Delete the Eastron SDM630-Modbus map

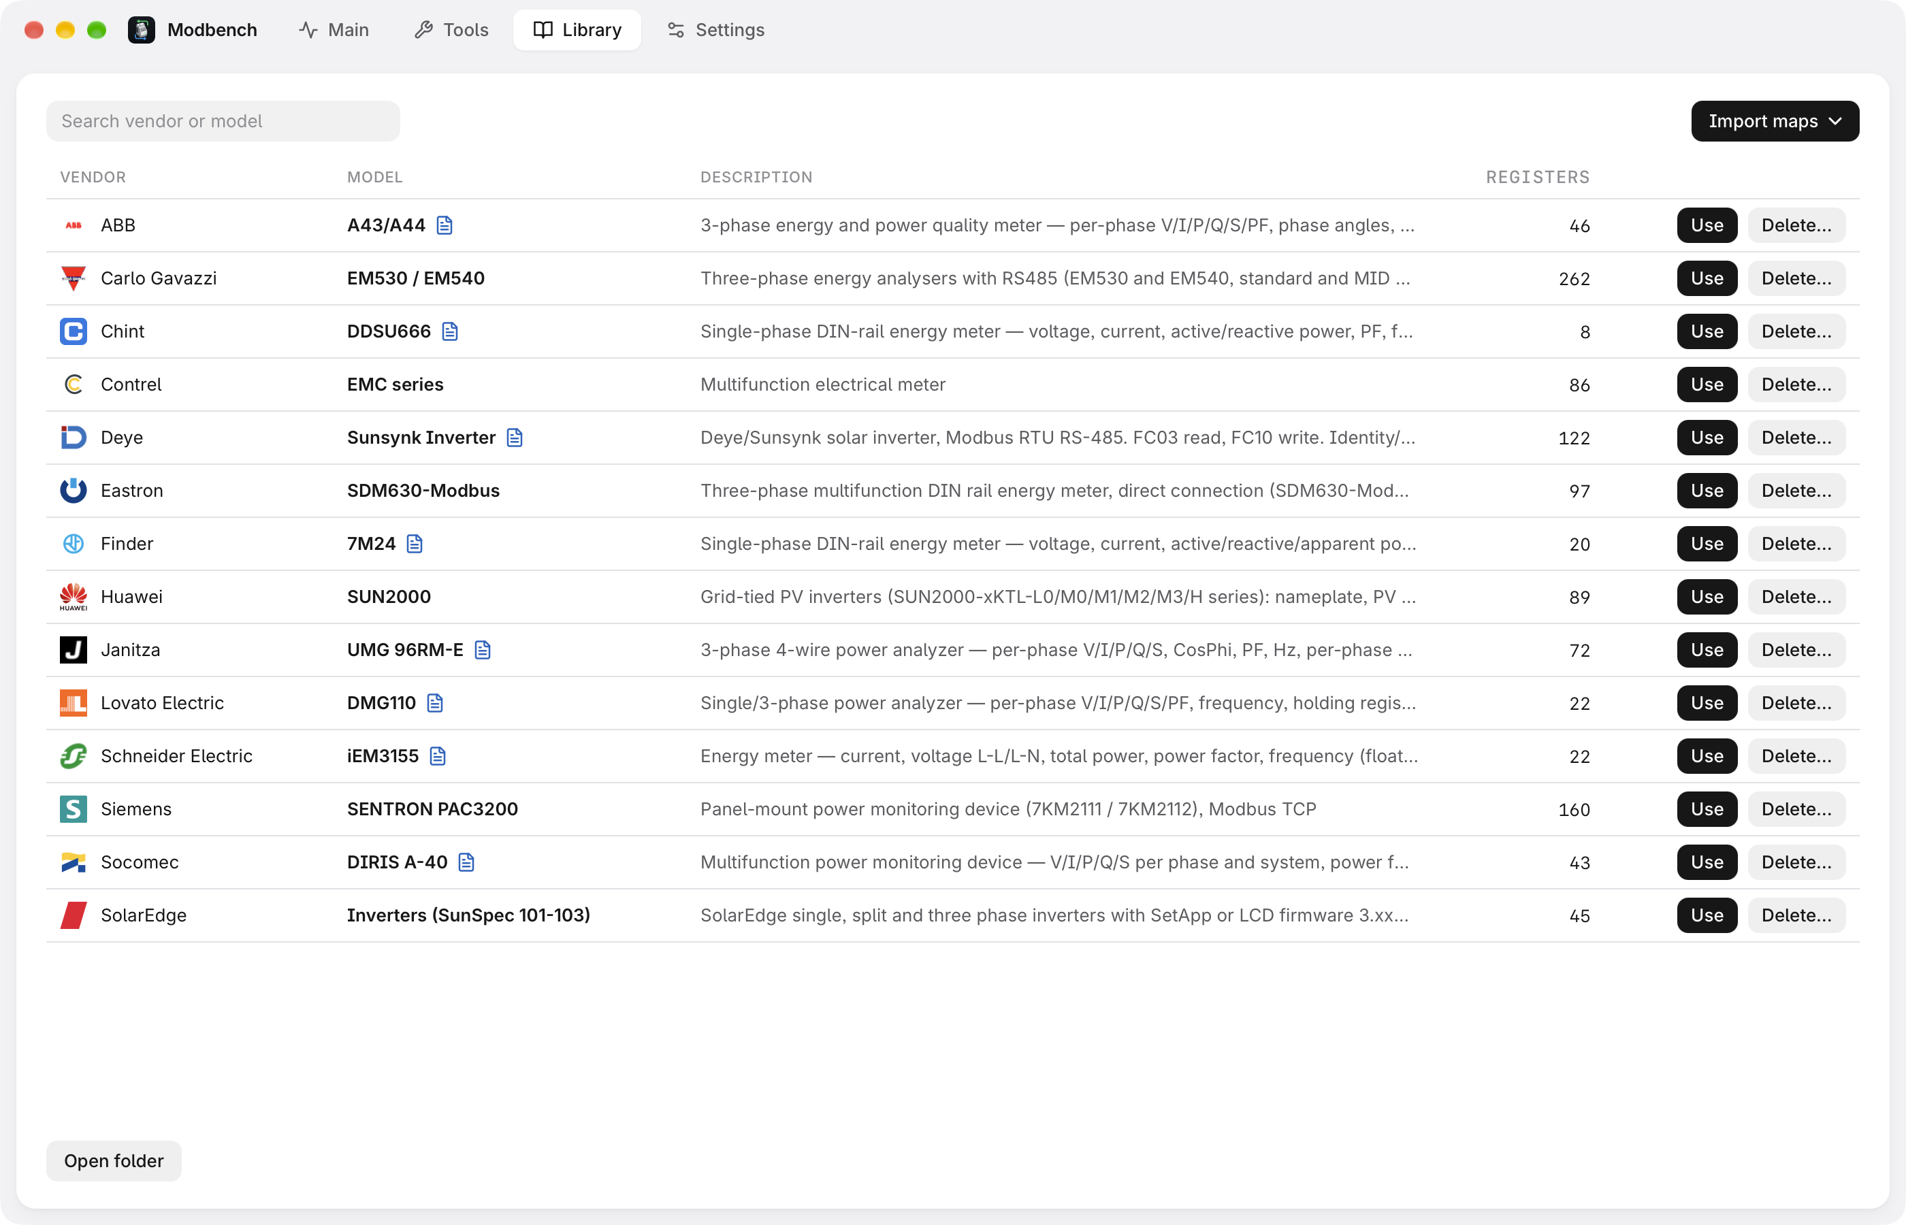(x=1796, y=490)
